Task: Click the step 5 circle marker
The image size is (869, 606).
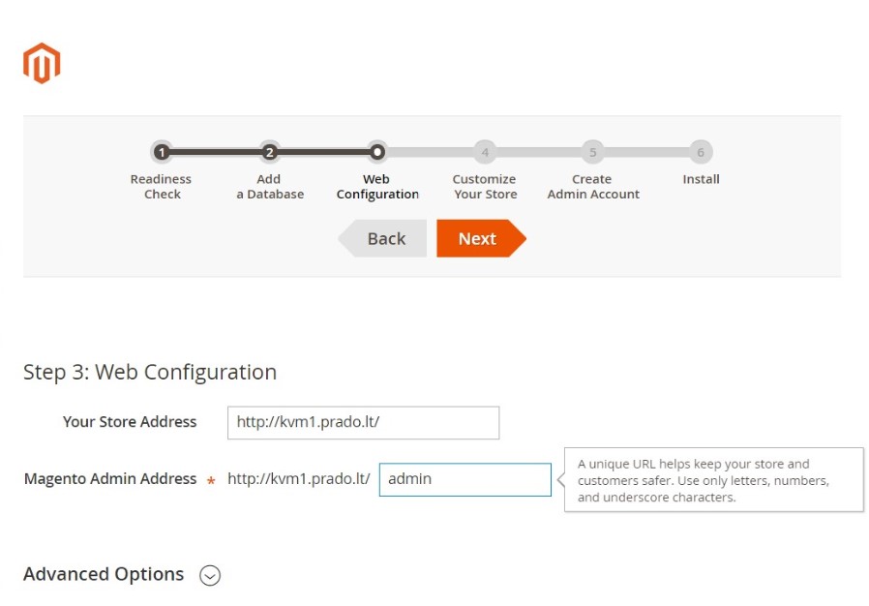Action: point(592,152)
